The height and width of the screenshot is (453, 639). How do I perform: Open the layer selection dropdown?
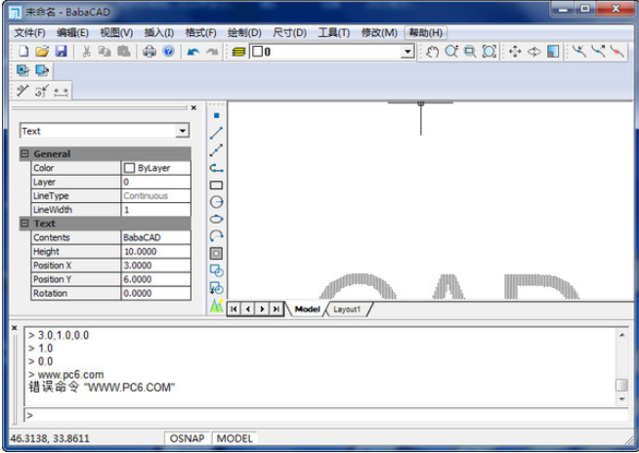click(408, 51)
